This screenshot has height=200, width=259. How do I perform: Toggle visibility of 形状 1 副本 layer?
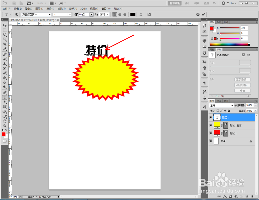pyautogui.click(x=211, y=125)
